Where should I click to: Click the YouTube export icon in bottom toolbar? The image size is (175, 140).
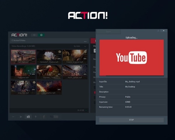(54, 117)
